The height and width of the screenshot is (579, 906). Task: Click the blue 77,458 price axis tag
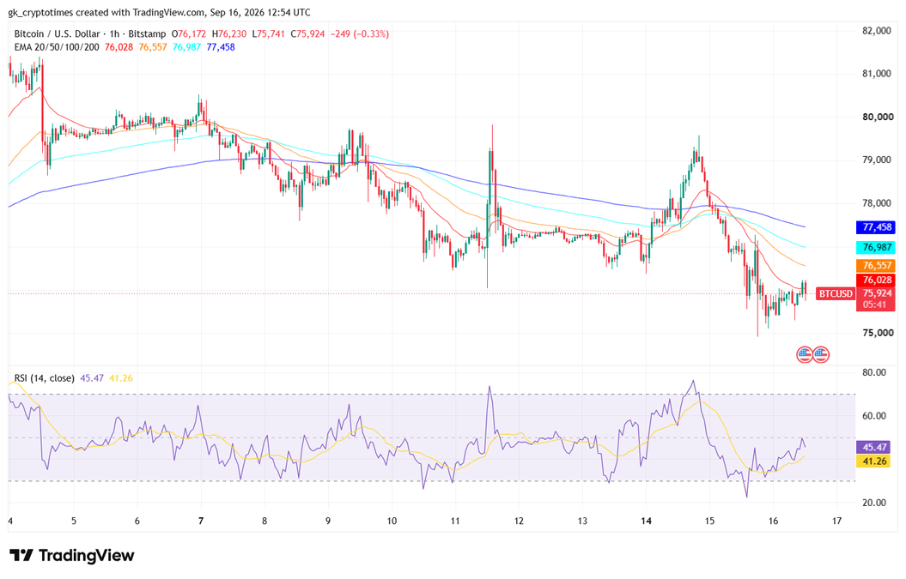[875, 226]
